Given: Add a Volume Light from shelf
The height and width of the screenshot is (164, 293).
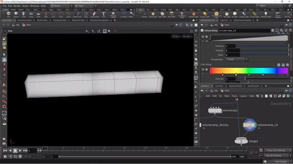Looking at the screenshot, I should pyautogui.click(x=194, y=14).
